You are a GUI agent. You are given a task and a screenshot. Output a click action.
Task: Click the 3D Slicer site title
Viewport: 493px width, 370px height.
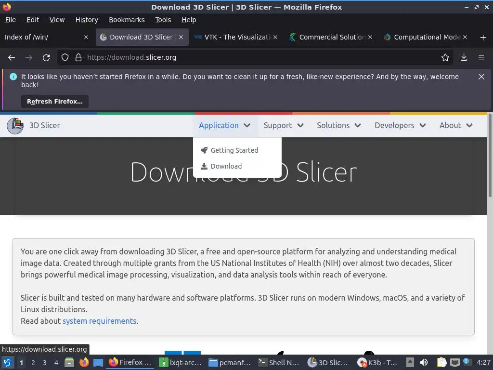click(x=45, y=126)
